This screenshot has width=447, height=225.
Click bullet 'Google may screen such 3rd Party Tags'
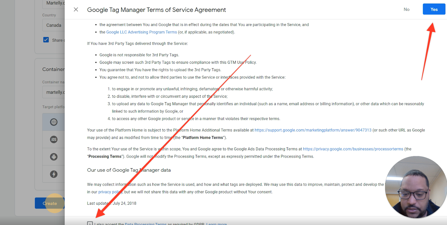[178, 62]
